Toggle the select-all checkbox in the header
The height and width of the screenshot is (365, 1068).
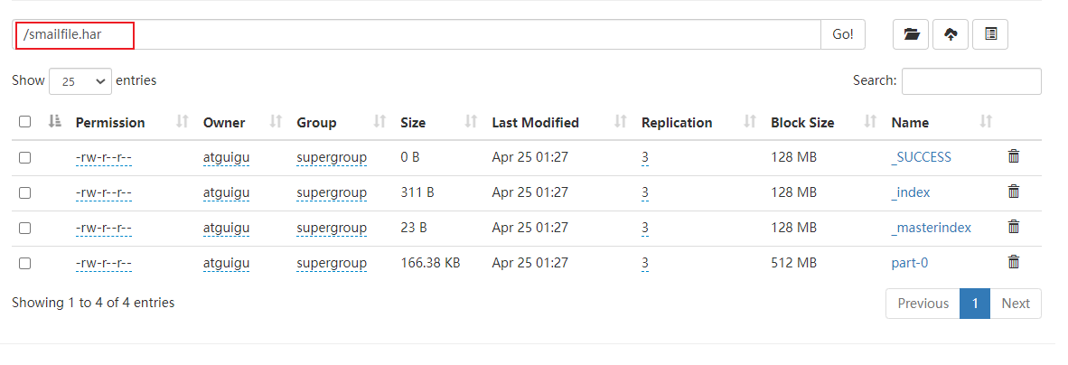[25, 122]
